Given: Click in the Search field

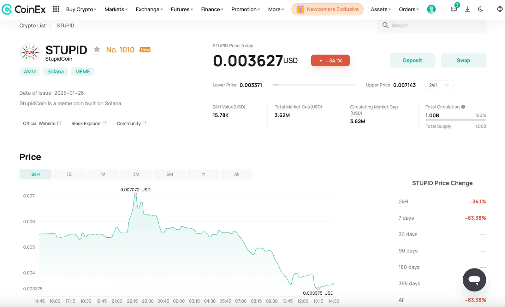Looking at the screenshot, I should click(431, 26).
